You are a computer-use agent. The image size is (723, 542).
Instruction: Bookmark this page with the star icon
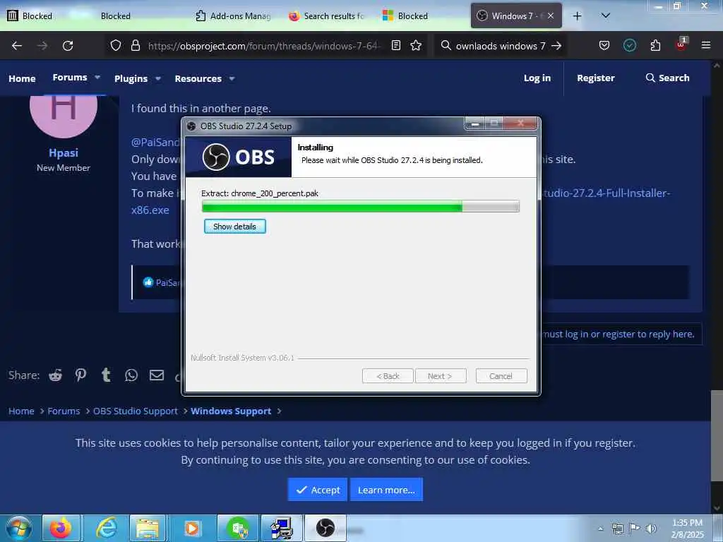416,45
